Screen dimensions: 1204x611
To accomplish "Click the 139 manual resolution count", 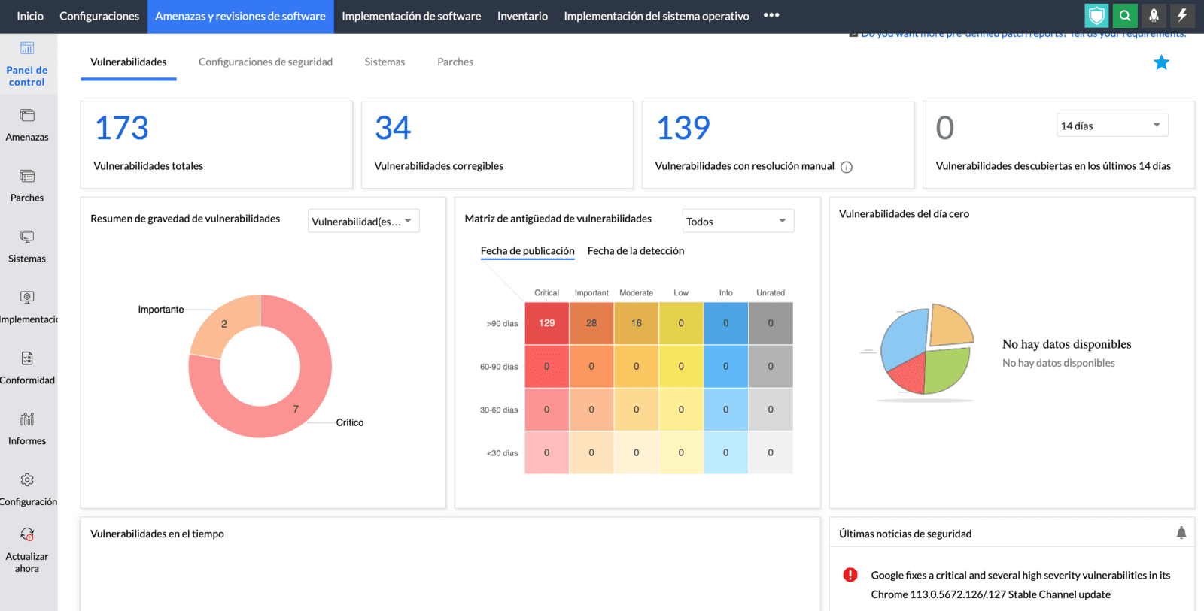I will pos(683,128).
